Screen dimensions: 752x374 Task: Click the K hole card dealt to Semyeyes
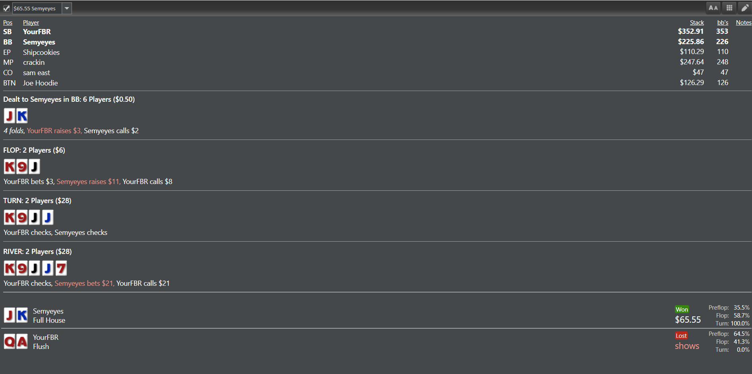pos(22,116)
